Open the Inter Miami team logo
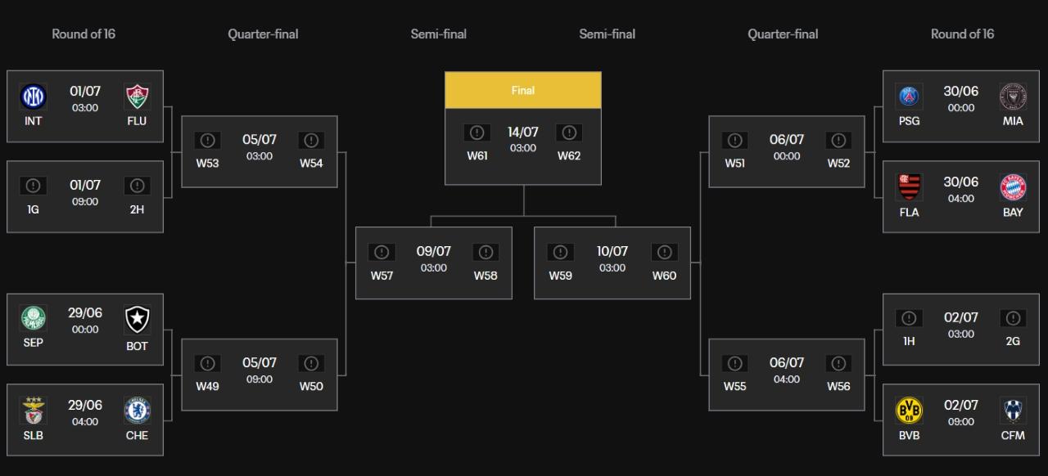The height and width of the screenshot is (476, 1048). (1013, 97)
